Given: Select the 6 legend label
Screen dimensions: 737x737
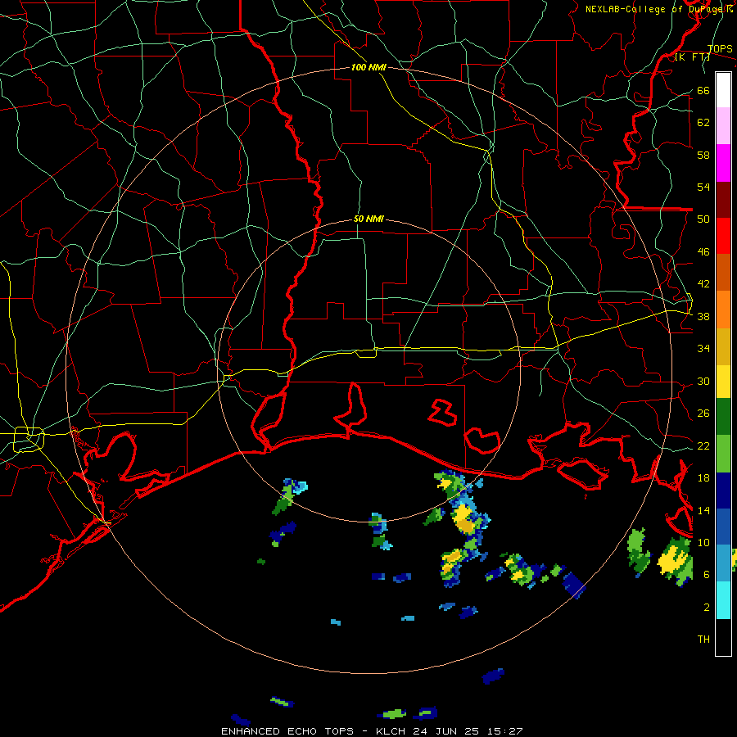Looking at the screenshot, I should (x=707, y=574).
